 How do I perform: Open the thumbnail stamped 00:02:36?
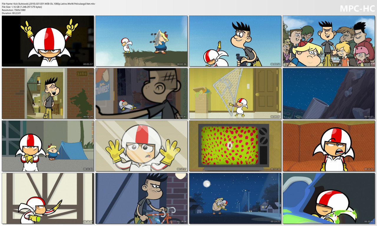pyautogui.click(x=141, y=41)
